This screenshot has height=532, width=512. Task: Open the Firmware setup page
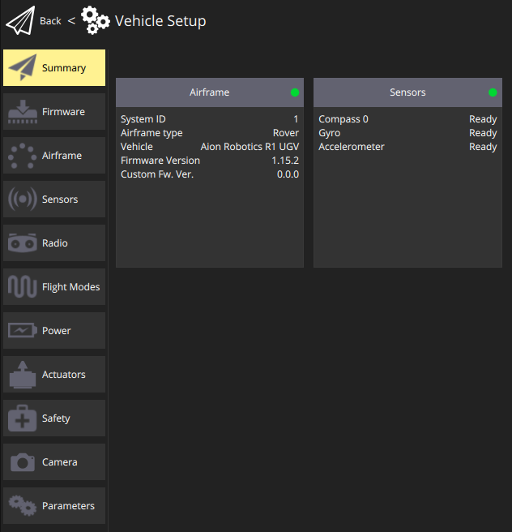click(x=54, y=112)
